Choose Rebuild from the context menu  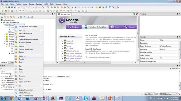tap(29, 59)
